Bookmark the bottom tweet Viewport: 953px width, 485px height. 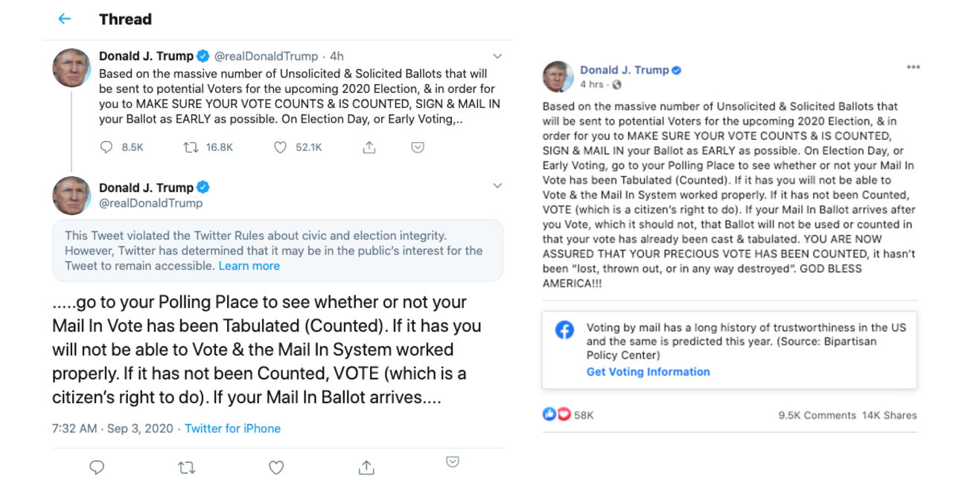pos(452,462)
